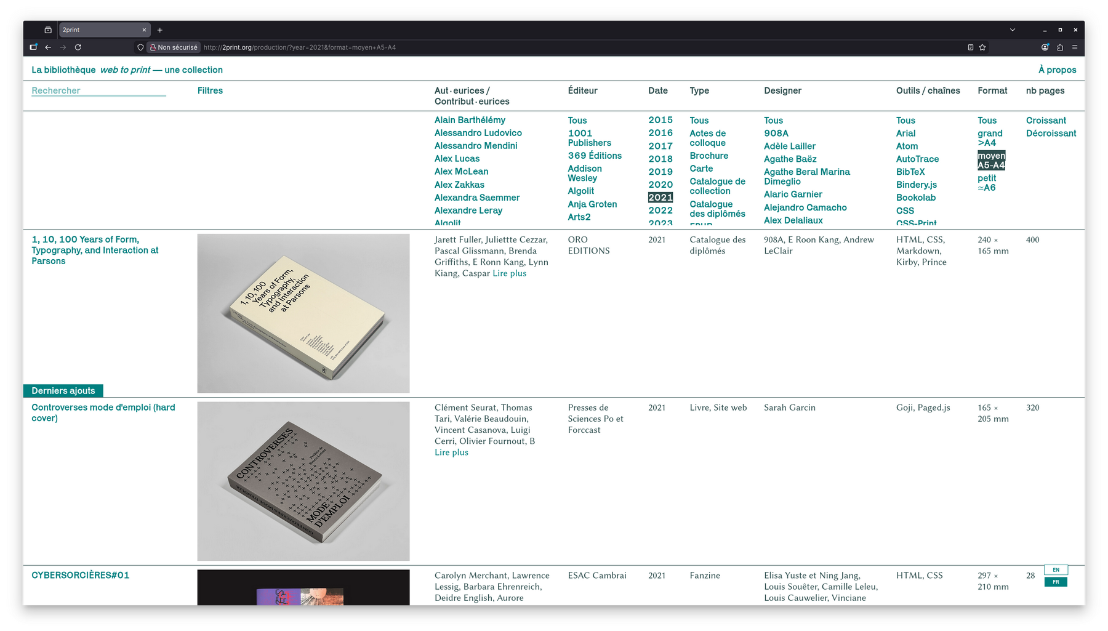Viewport: 1108px width, 631px height.
Task: Toggle the moyen A5-A4 format filter
Action: tap(991, 161)
